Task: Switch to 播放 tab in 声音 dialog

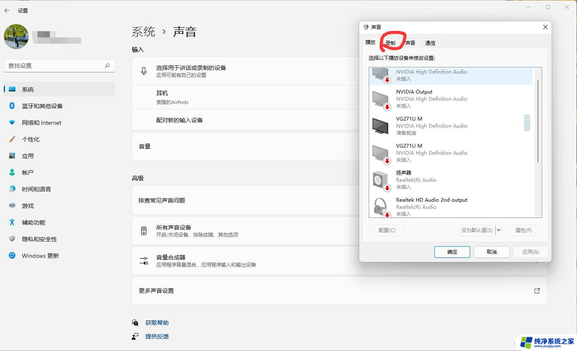Action: click(370, 42)
